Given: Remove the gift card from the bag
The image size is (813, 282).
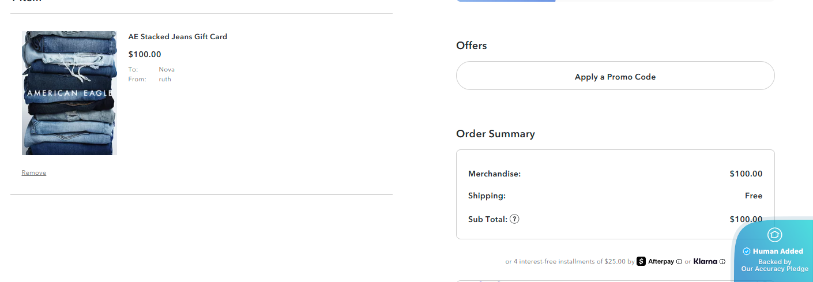Looking at the screenshot, I should tap(34, 172).
